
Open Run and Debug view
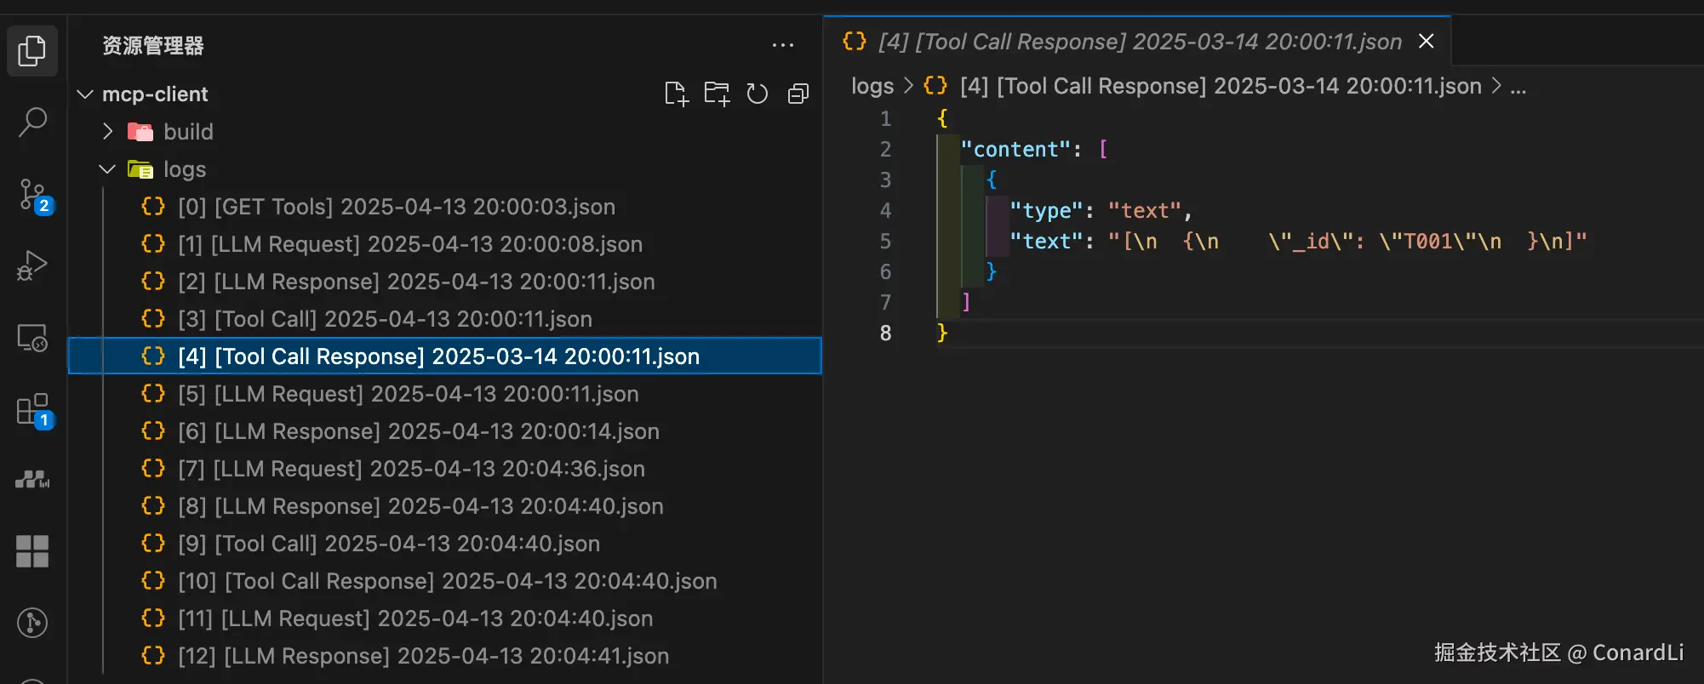coord(32,266)
